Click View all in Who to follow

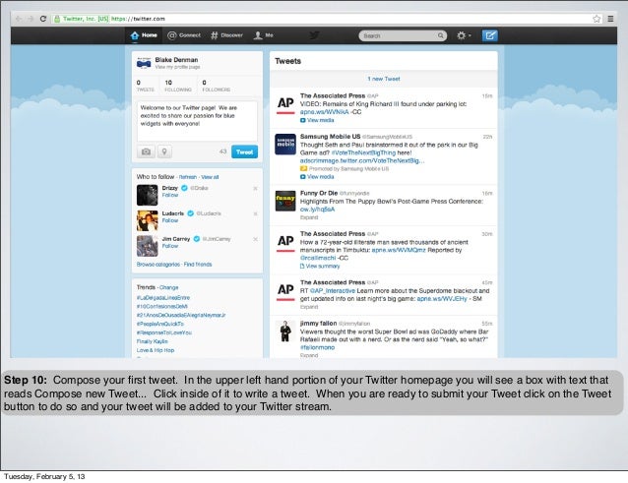pyautogui.click(x=210, y=177)
